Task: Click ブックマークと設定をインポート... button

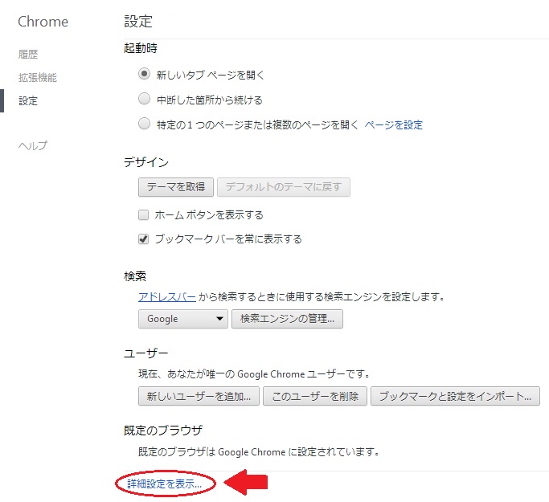Action: tap(455, 396)
